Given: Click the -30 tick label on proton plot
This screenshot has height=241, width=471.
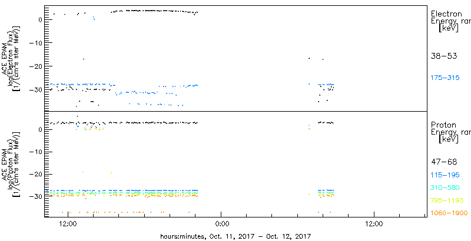Looking at the screenshot, I should [x=37, y=196].
